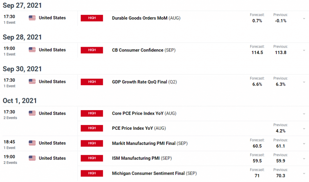The image size is (309, 182).
Task: Select the Sep 27, 2021 date header
Action: 22,5
